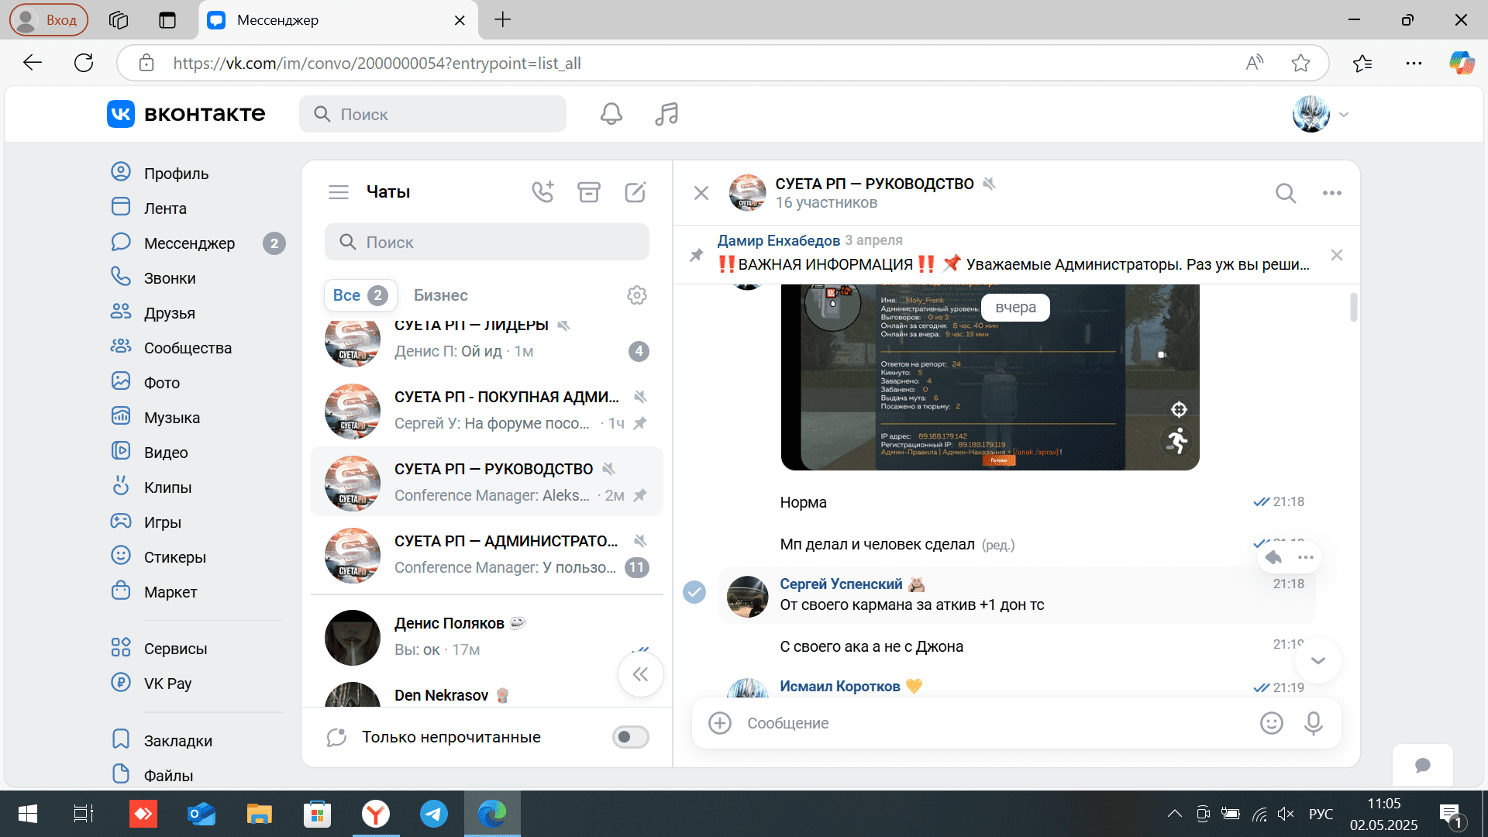Click the global VK search field
This screenshot has width=1488, height=837.
coord(432,114)
